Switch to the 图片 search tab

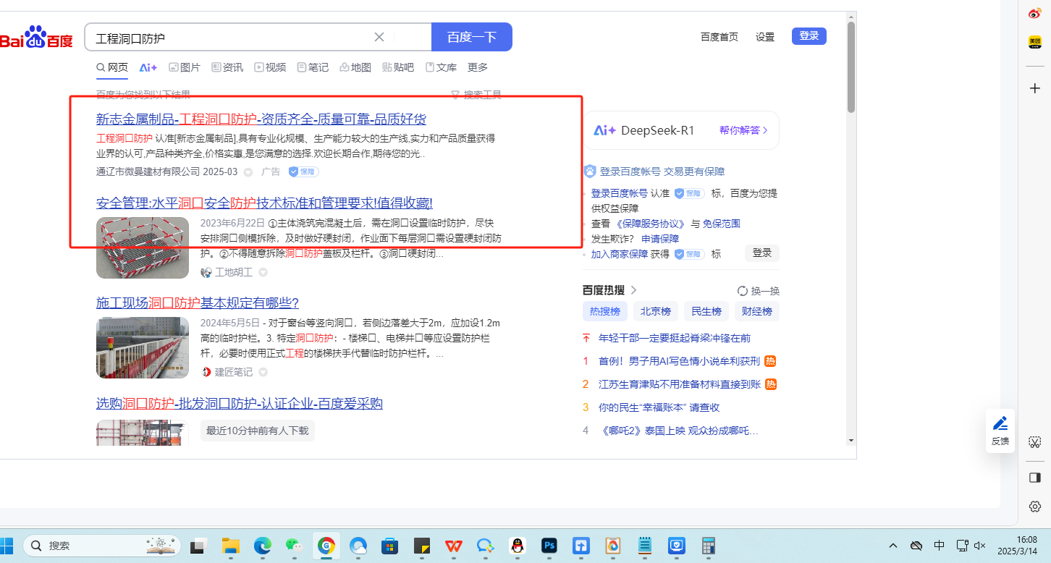pos(185,67)
